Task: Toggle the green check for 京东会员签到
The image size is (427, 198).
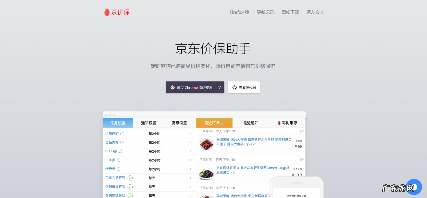Action: point(130,178)
